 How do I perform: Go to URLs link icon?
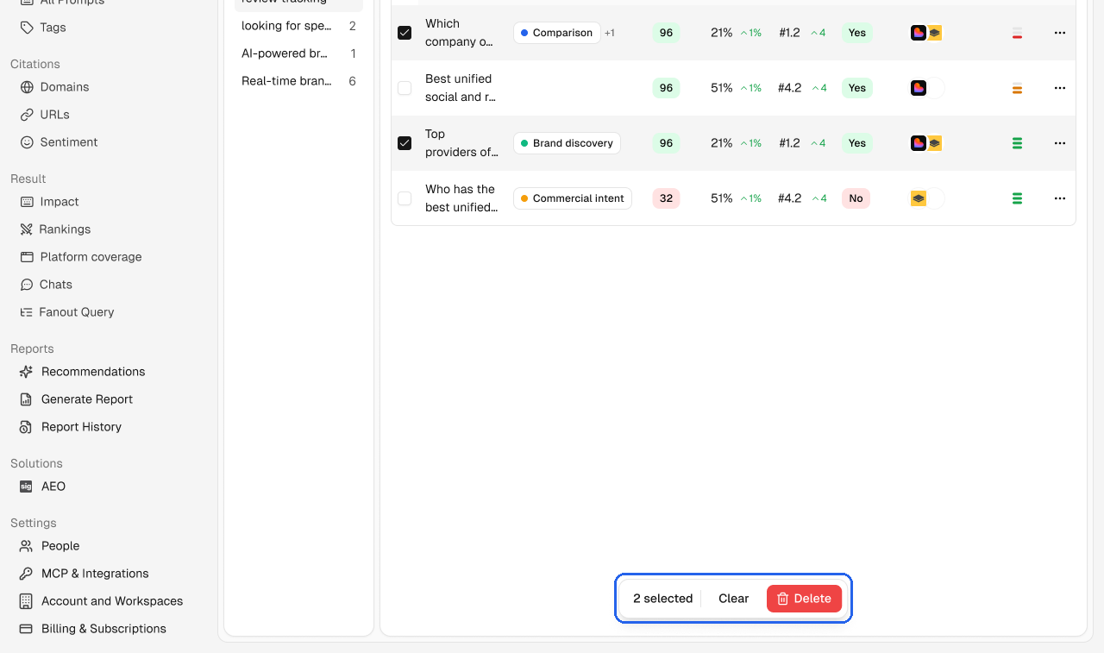tap(27, 115)
